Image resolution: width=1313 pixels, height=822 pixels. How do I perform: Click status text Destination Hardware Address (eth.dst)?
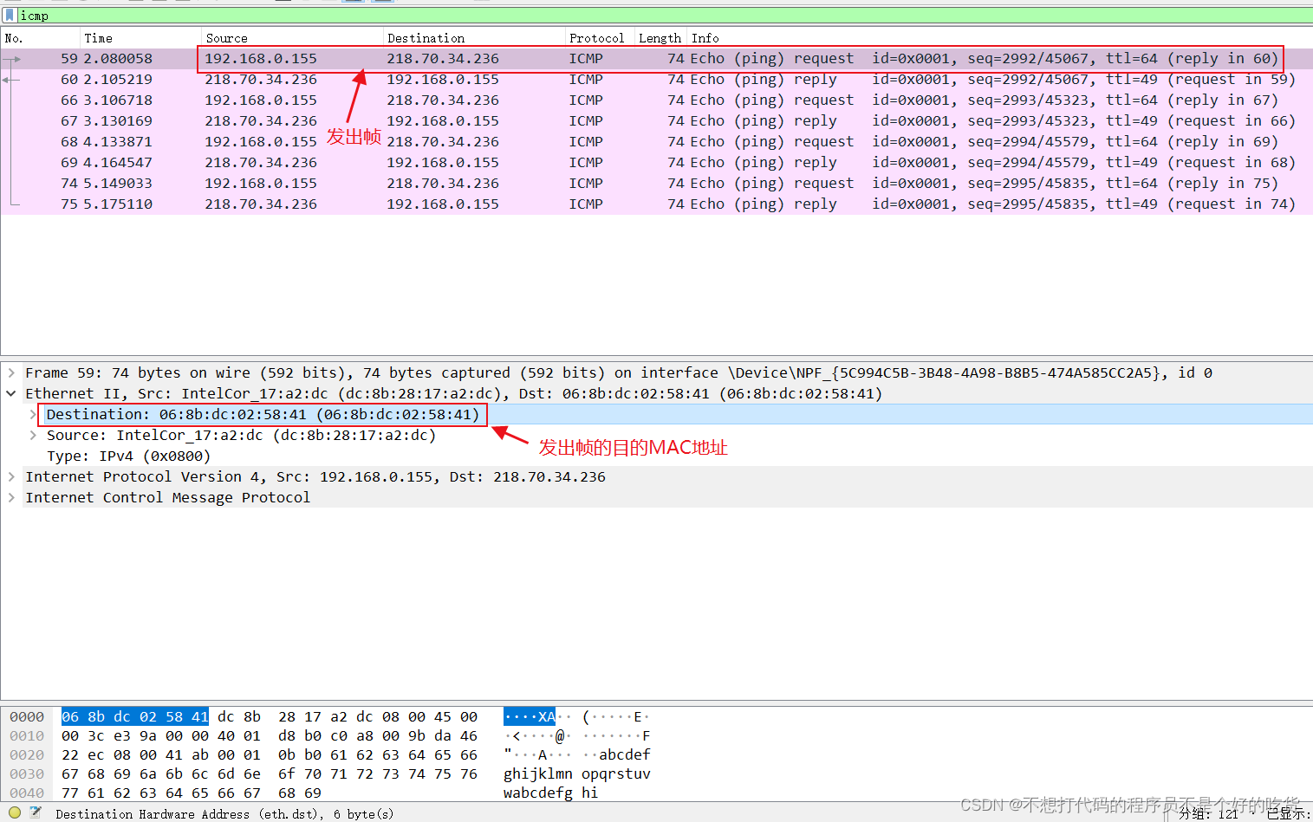(224, 813)
